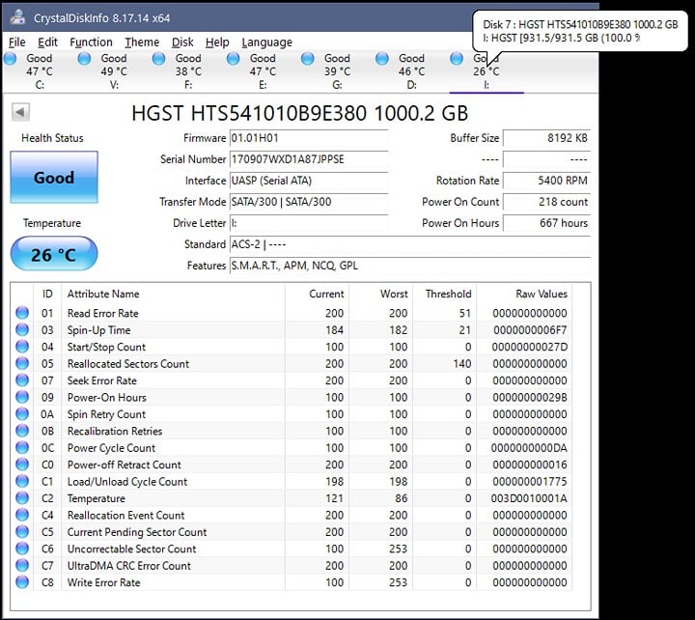Click status orb for Start/Stop Count
This screenshot has height=620, width=695.
[22, 347]
